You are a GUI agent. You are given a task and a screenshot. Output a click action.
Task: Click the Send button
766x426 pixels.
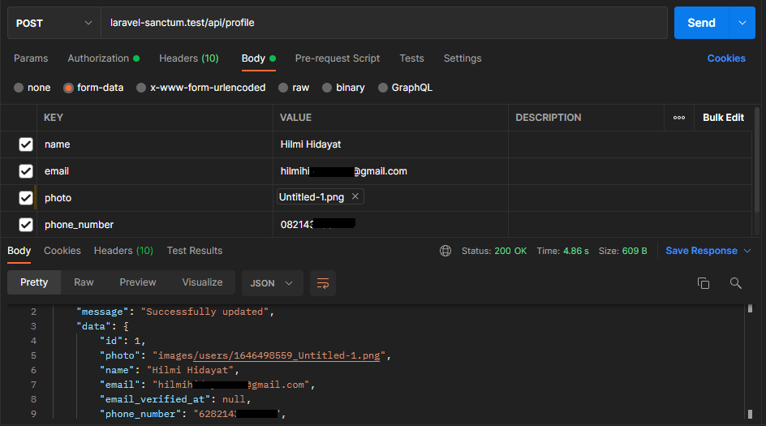tap(701, 23)
